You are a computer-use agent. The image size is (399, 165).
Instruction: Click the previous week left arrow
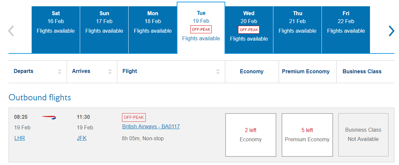click(11, 31)
